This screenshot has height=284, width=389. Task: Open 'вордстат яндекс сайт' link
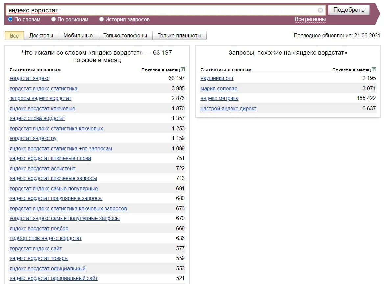36,249
